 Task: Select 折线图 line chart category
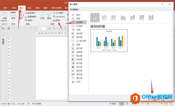tap(79, 26)
